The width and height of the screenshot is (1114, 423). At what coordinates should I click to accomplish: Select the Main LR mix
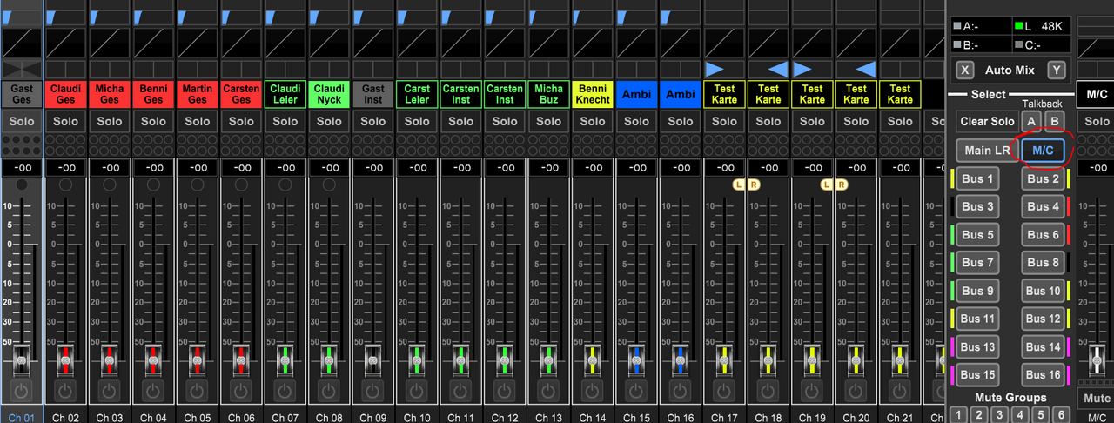tap(987, 151)
